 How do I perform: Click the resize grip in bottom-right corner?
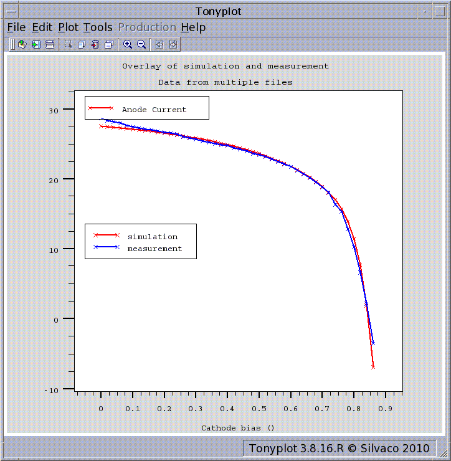point(443,453)
